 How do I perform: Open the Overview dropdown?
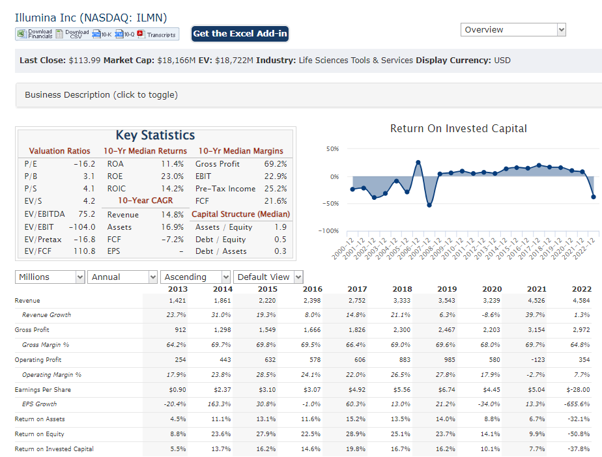pos(513,29)
